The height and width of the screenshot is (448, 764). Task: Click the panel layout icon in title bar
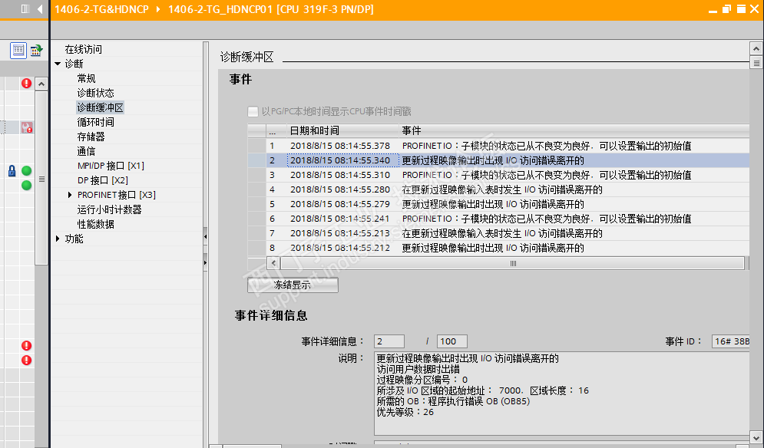[25, 8]
